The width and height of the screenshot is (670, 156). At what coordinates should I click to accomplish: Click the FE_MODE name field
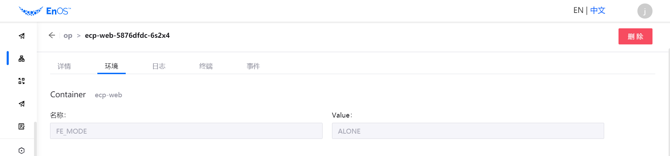click(186, 131)
